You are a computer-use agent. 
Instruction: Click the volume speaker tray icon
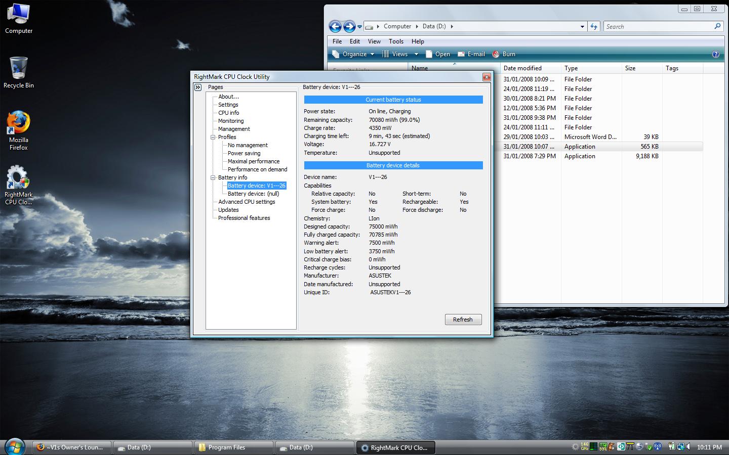click(688, 447)
